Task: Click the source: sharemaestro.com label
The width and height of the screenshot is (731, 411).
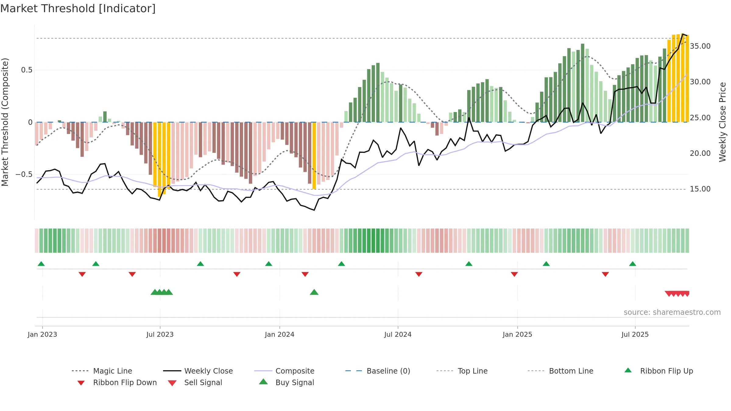Action: click(672, 312)
